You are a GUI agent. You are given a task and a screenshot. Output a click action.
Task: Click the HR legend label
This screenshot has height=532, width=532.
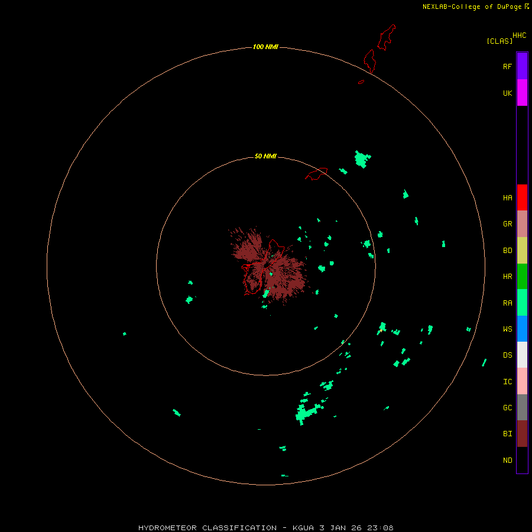point(507,277)
